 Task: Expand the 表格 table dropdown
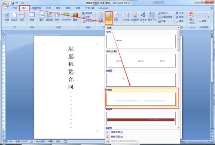pyautogui.click(x=32, y=18)
